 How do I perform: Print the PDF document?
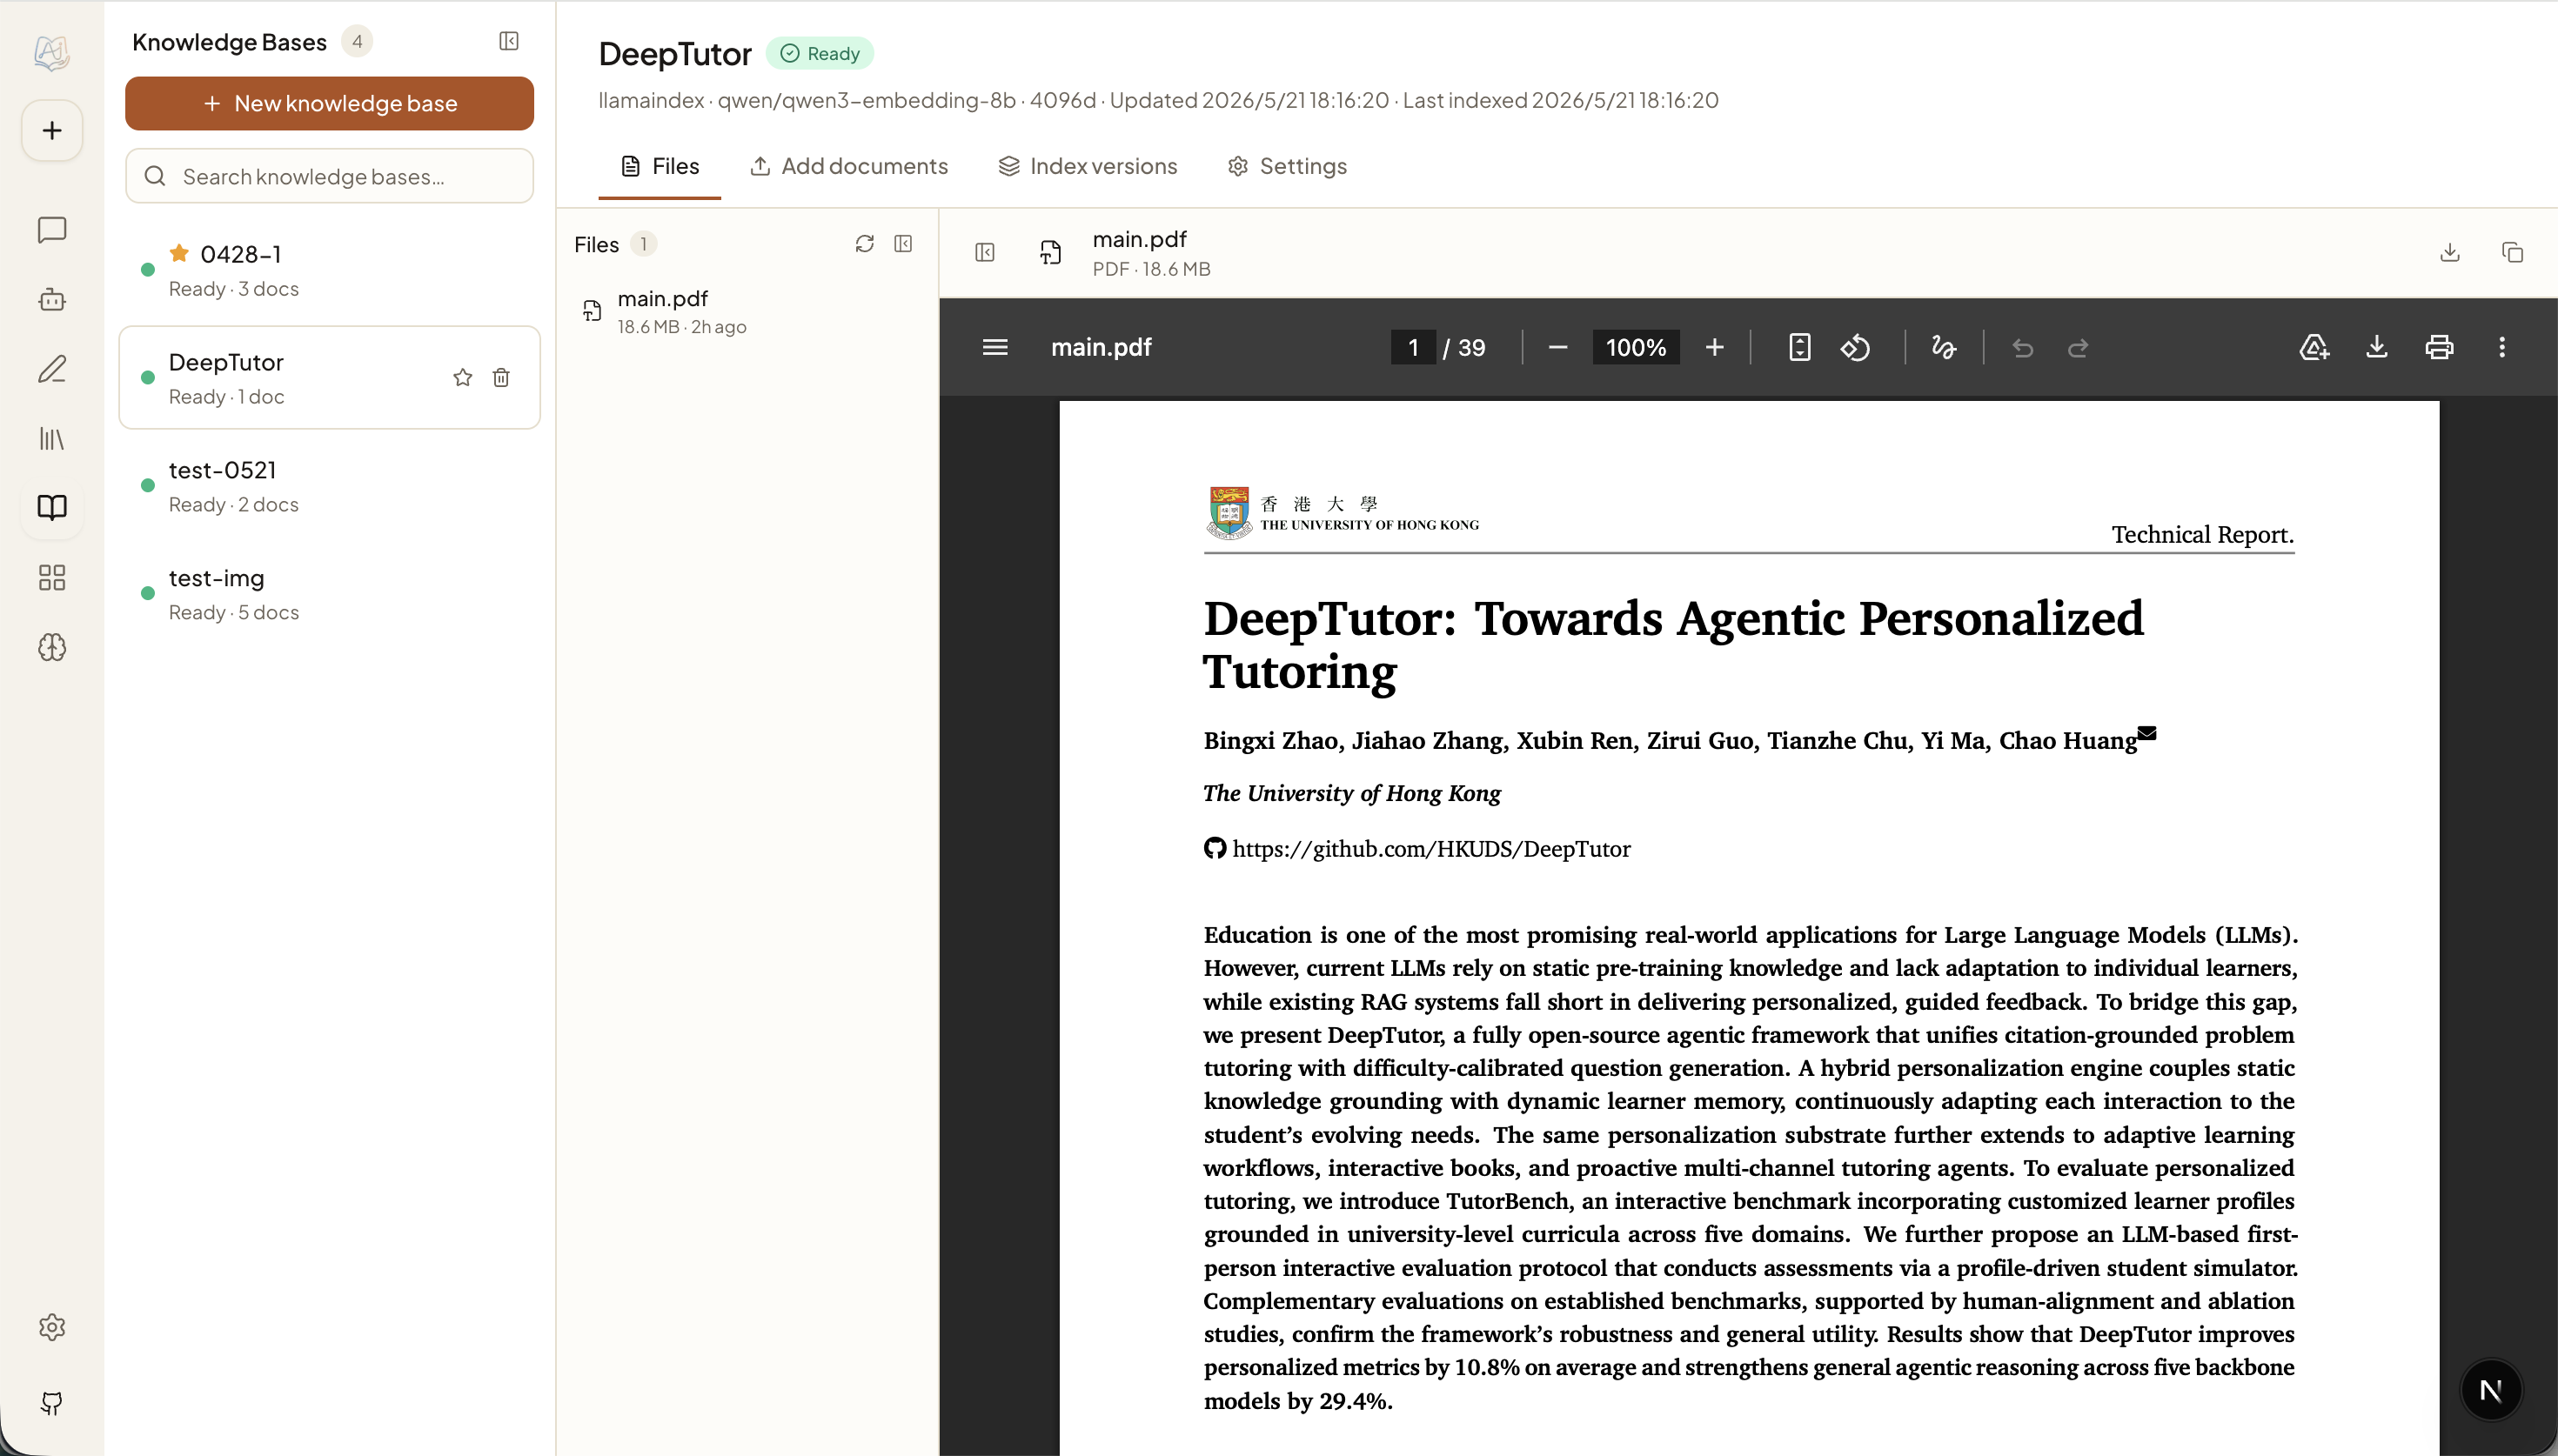point(2440,347)
